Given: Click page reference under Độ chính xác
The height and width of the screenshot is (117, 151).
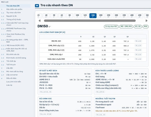Looking at the screenshot, I should tap(46, 114).
